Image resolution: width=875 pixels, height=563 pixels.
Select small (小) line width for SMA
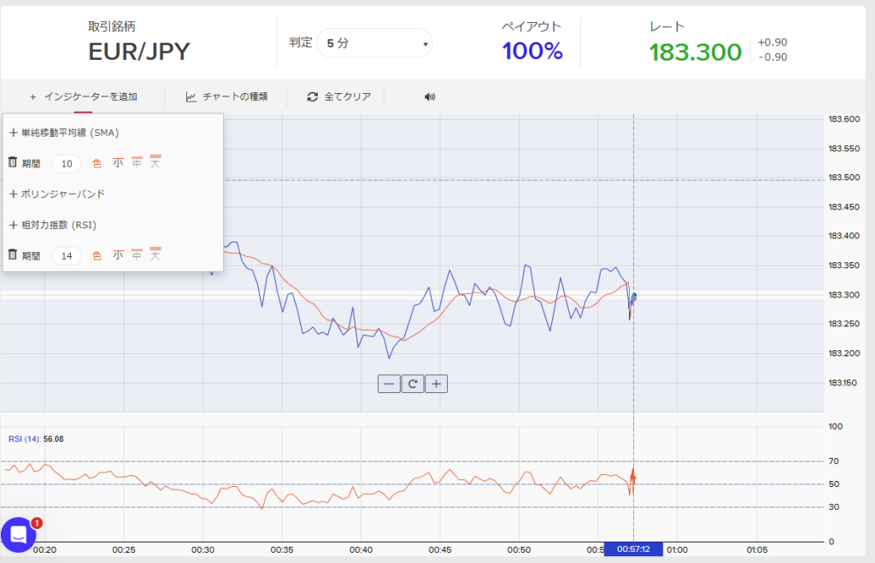click(118, 162)
